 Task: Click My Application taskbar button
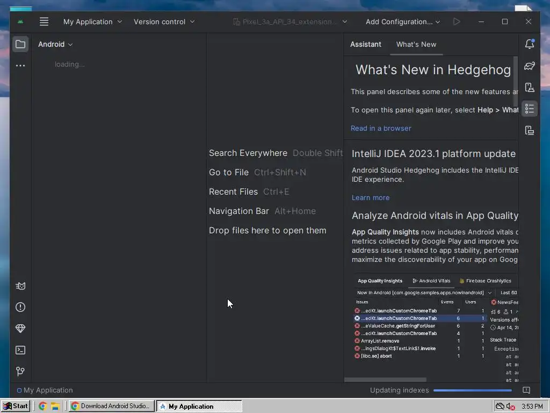199,406
